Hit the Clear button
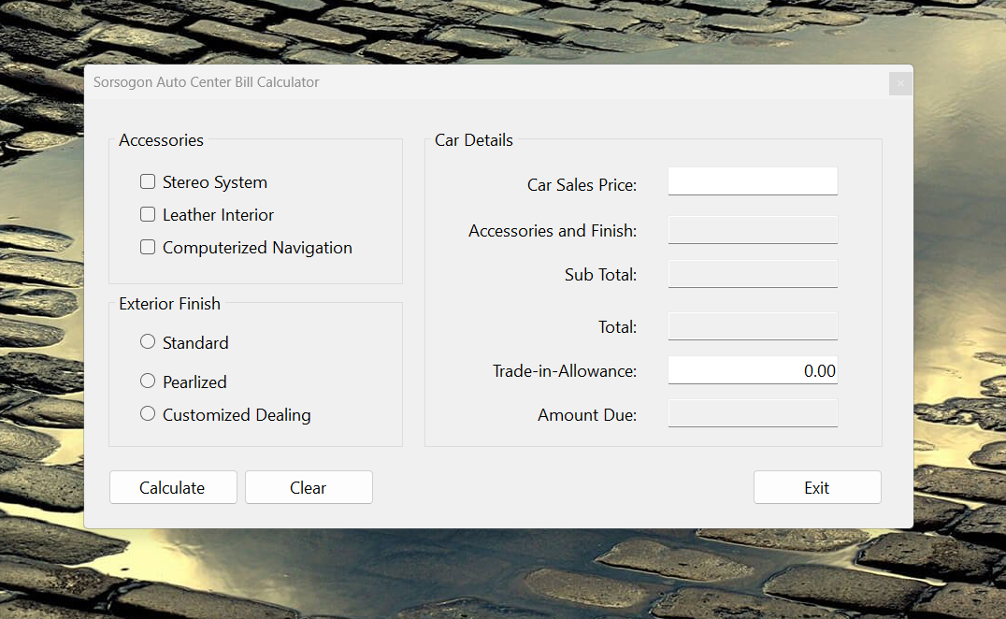 [x=309, y=487]
